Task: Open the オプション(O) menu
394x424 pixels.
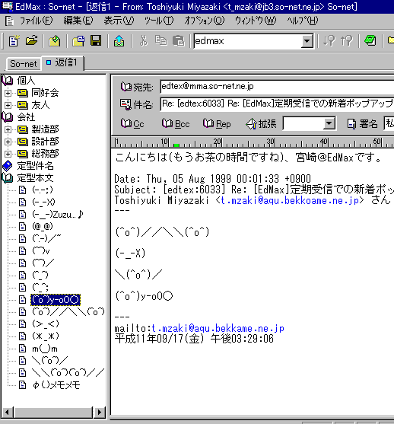Action: (x=205, y=21)
